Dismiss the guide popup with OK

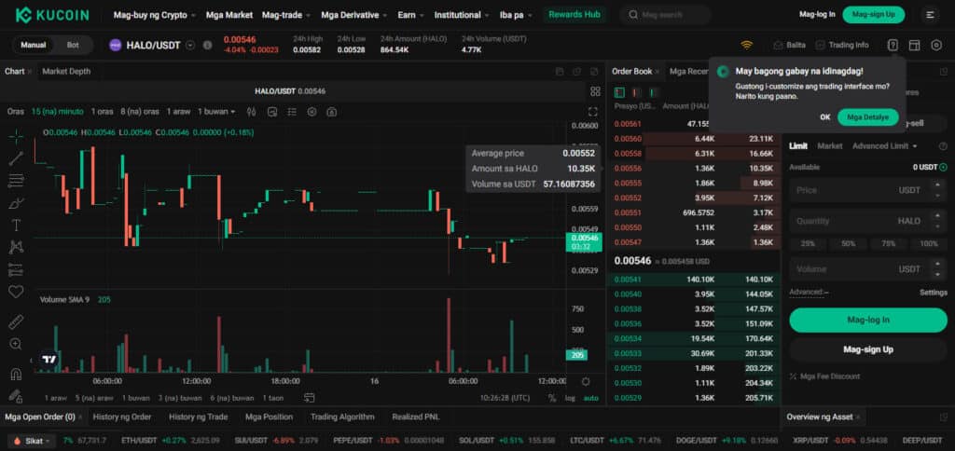click(x=825, y=116)
